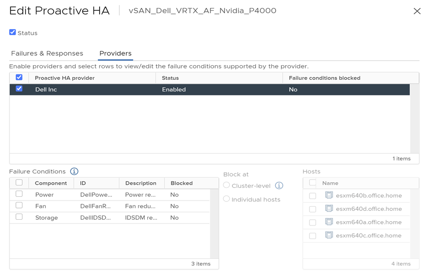Click host icon for esxm640a.office.home
426x276 pixels.
[329, 222]
